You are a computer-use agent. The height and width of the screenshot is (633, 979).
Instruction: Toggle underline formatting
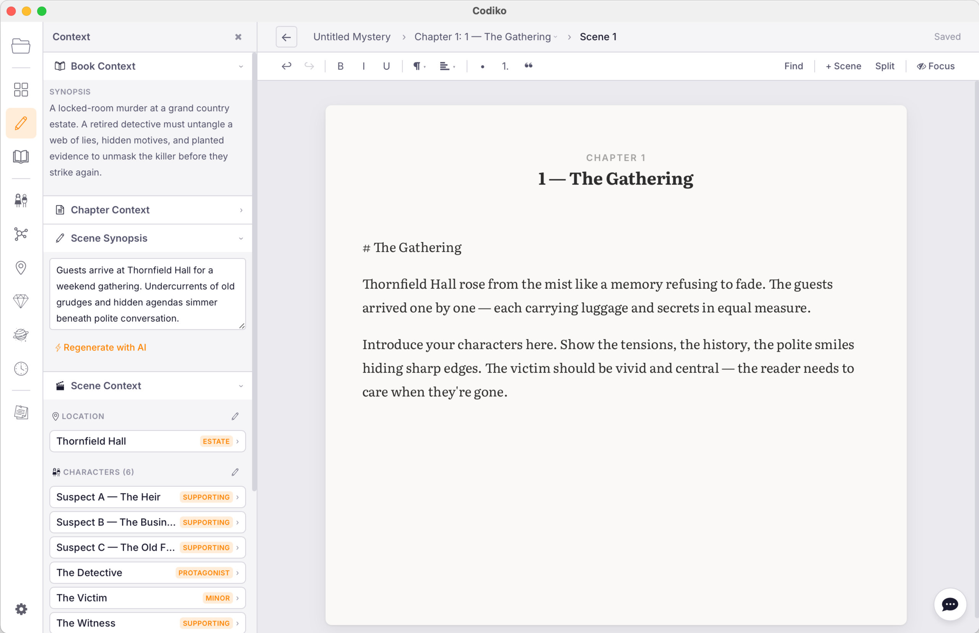[386, 66]
